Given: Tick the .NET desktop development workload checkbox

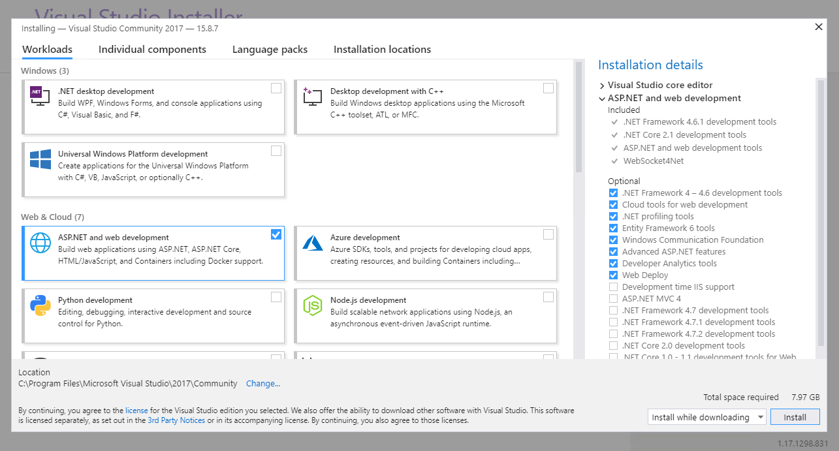Looking at the screenshot, I should 276,88.
